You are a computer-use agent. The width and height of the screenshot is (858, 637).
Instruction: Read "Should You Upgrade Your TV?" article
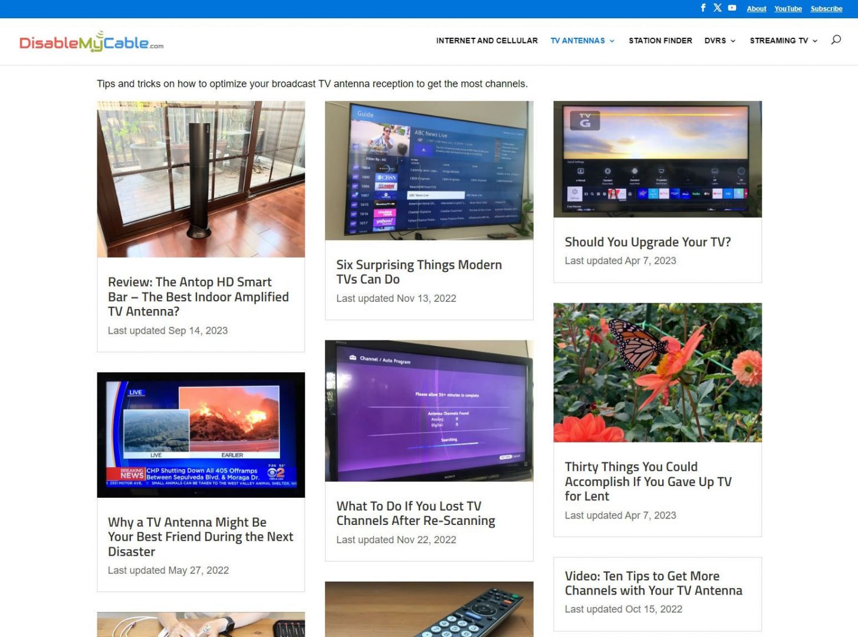click(647, 242)
